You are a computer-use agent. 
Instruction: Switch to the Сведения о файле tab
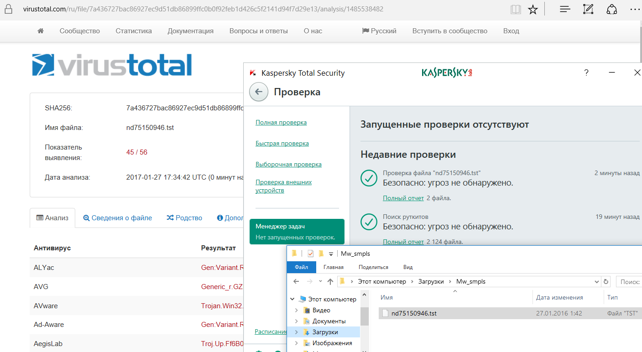118,218
